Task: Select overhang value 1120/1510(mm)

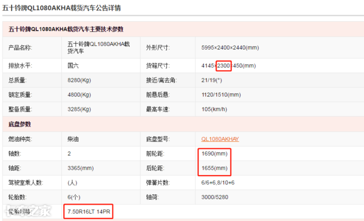Action: [x=221, y=94]
